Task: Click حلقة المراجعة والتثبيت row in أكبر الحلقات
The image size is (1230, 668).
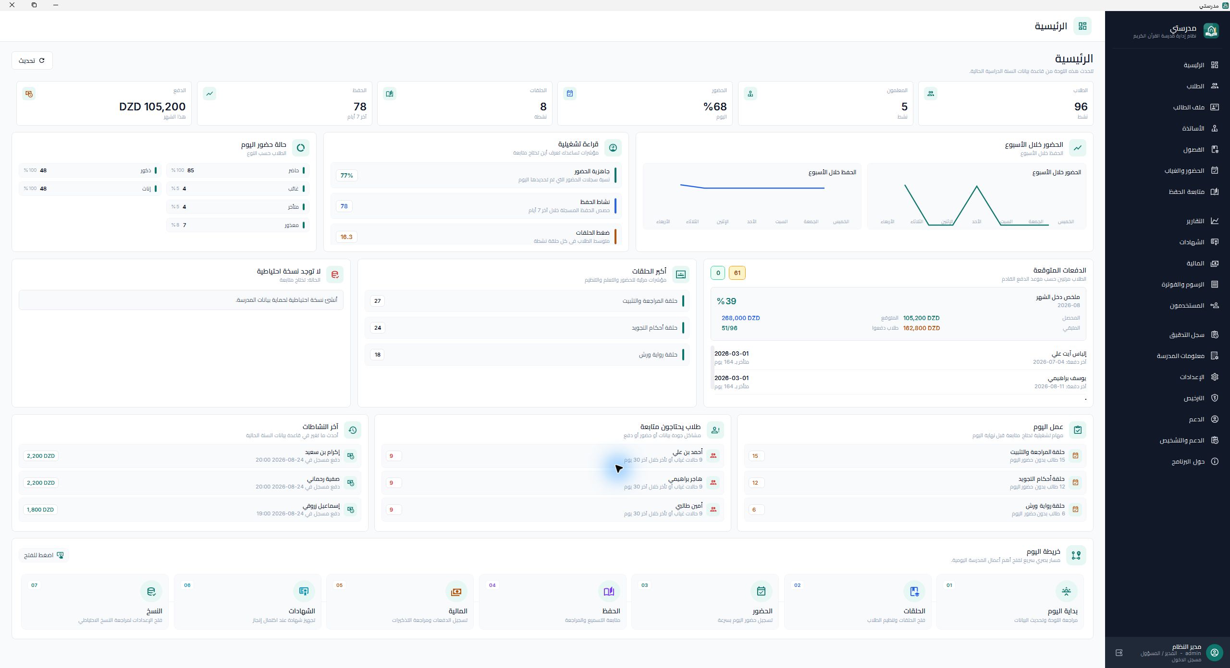Action: pos(527,301)
